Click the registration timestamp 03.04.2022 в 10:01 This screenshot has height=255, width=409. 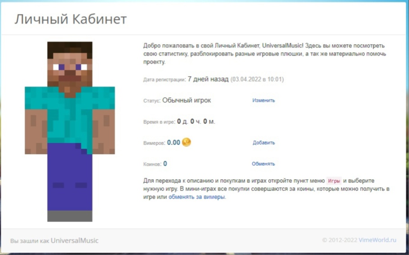257,79
